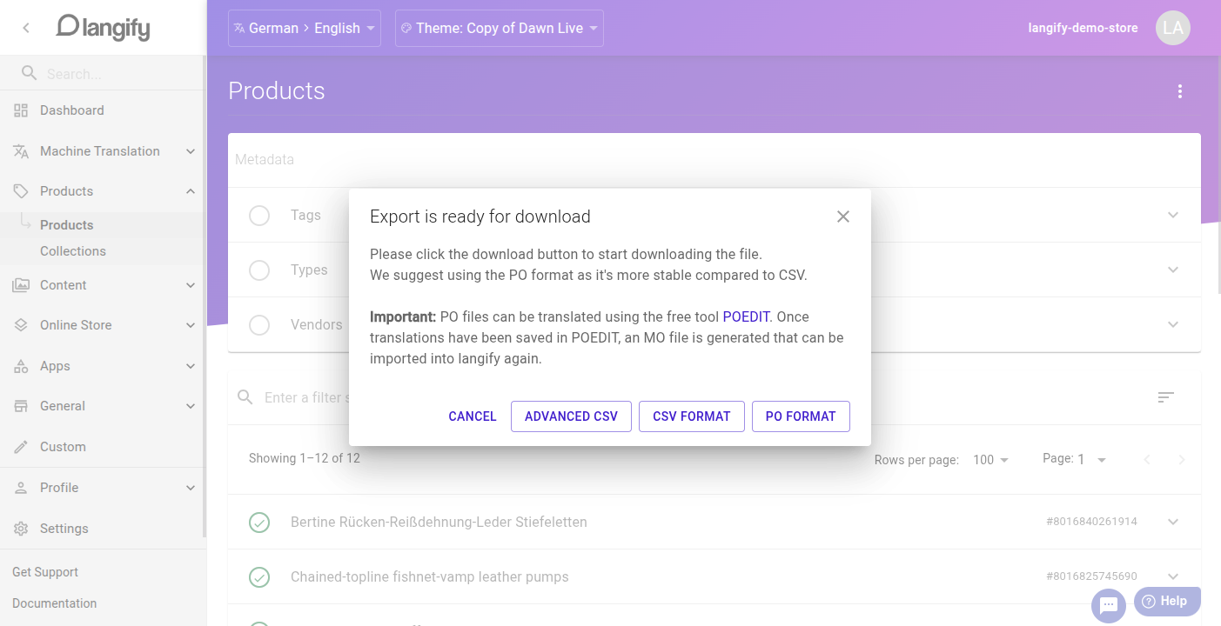1221x626 pixels.
Task: Click the Online Store layers icon
Action: tap(21, 325)
